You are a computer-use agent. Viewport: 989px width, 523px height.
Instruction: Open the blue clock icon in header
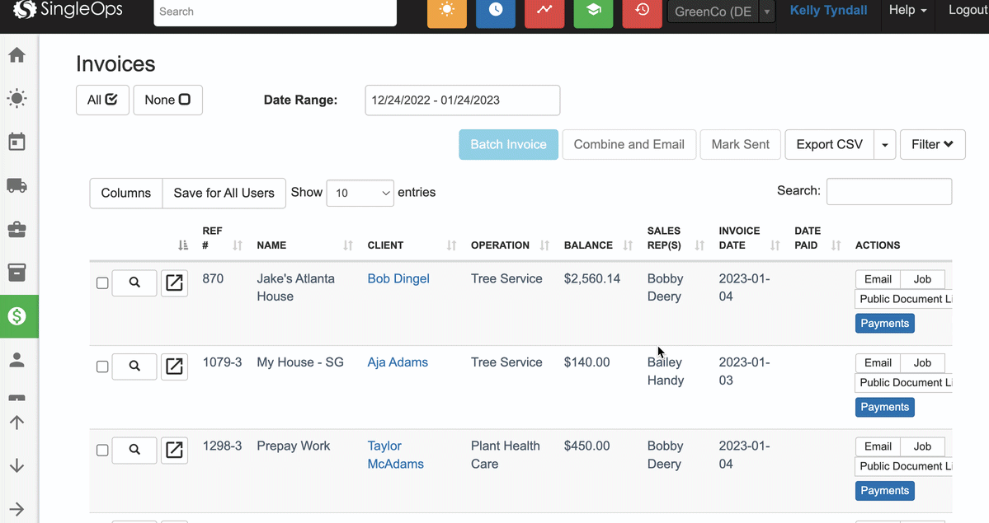pos(495,12)
